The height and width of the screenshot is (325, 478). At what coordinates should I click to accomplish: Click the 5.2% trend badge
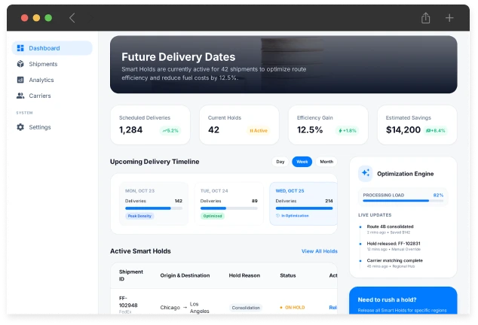pyautogui.click(x=170, y=131)
